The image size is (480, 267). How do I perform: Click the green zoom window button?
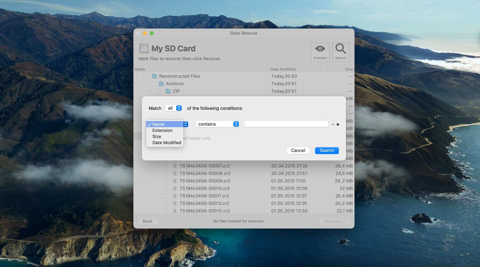pos(152,33)
